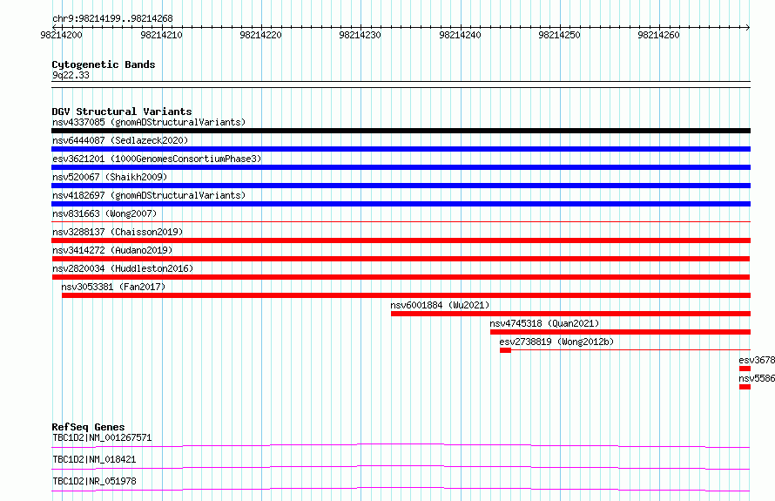Image resolution: width=775 pixels, height=501 pixels.
Task: Open the nsv520067 (Shaikh2009) label
Action: point(110,177)
